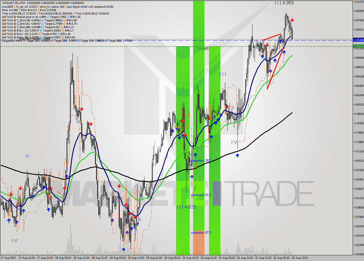
Task: Click the '20 Aug 13:30' time label
Action: coord(191,258)
